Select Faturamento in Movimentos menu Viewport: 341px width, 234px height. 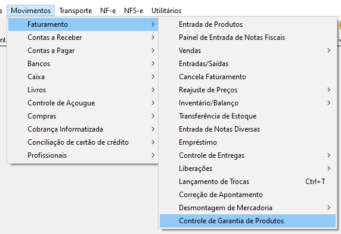[83, 24]
